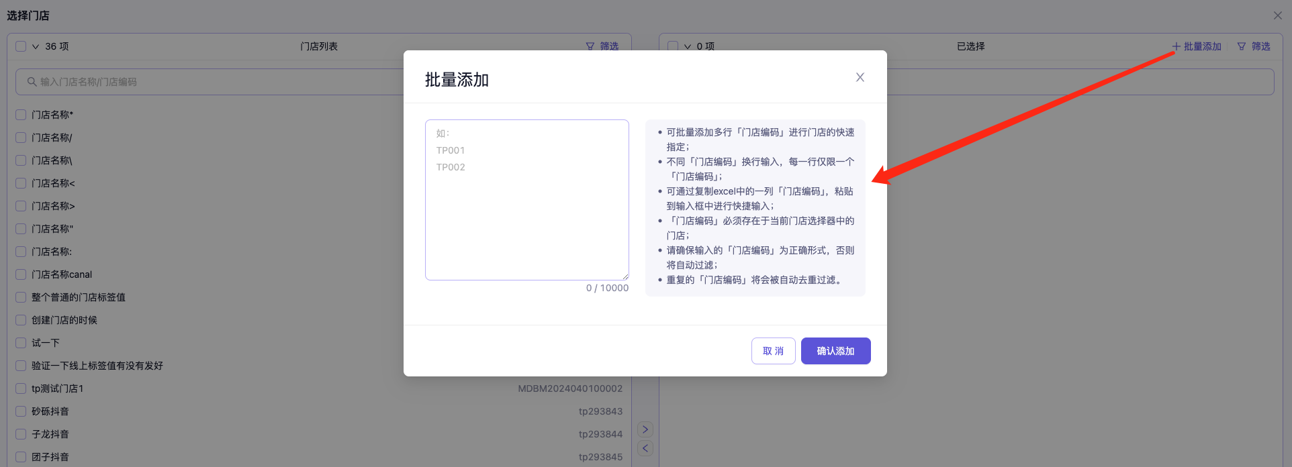
Task: Tick the 试一下 store checkbox
Action: click(x=21, y=343)
